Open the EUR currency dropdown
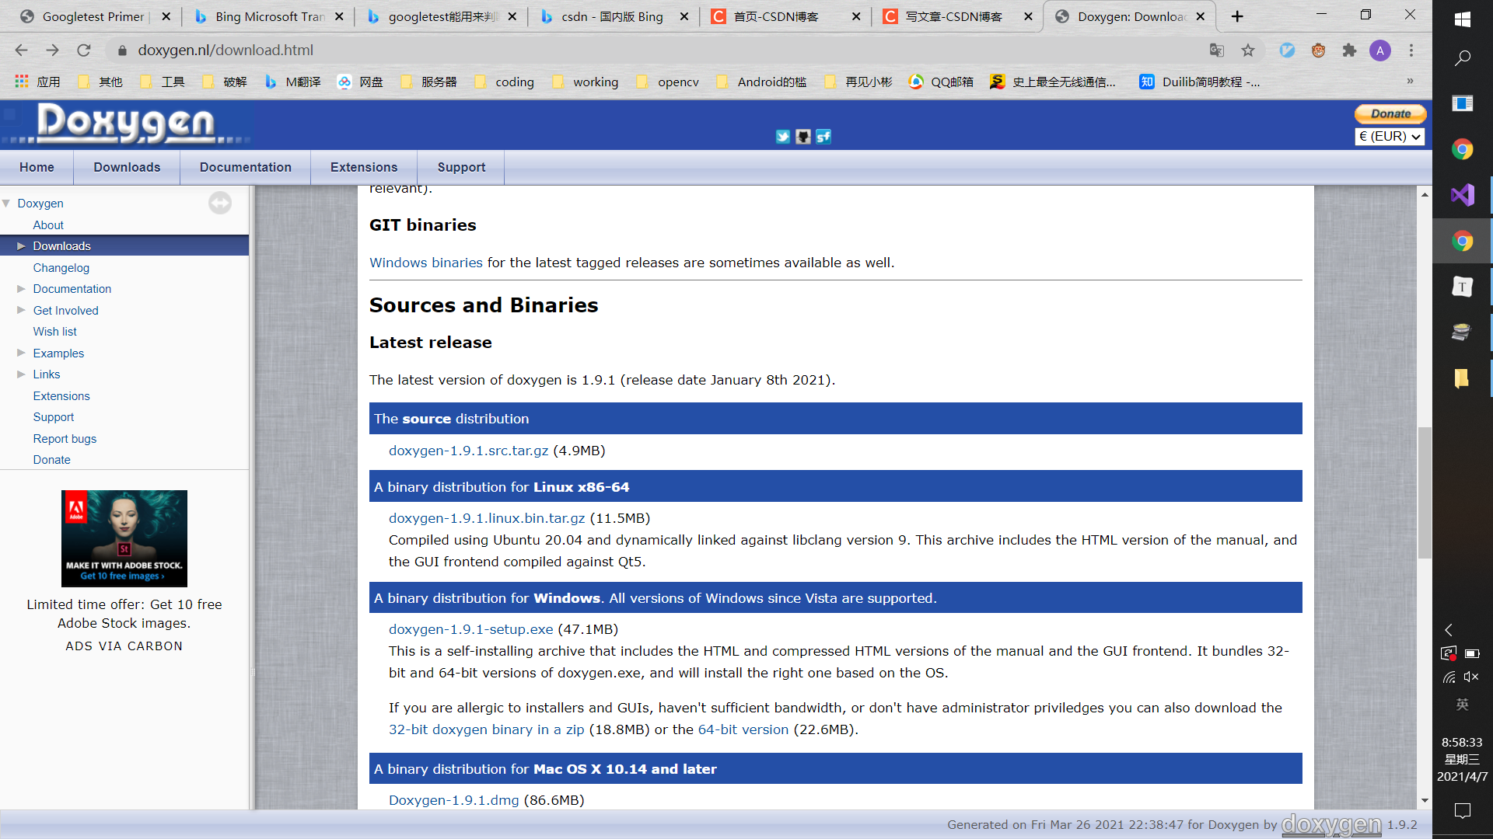The width and height of the screenshot is (1493, 839). coord(1390,137)
